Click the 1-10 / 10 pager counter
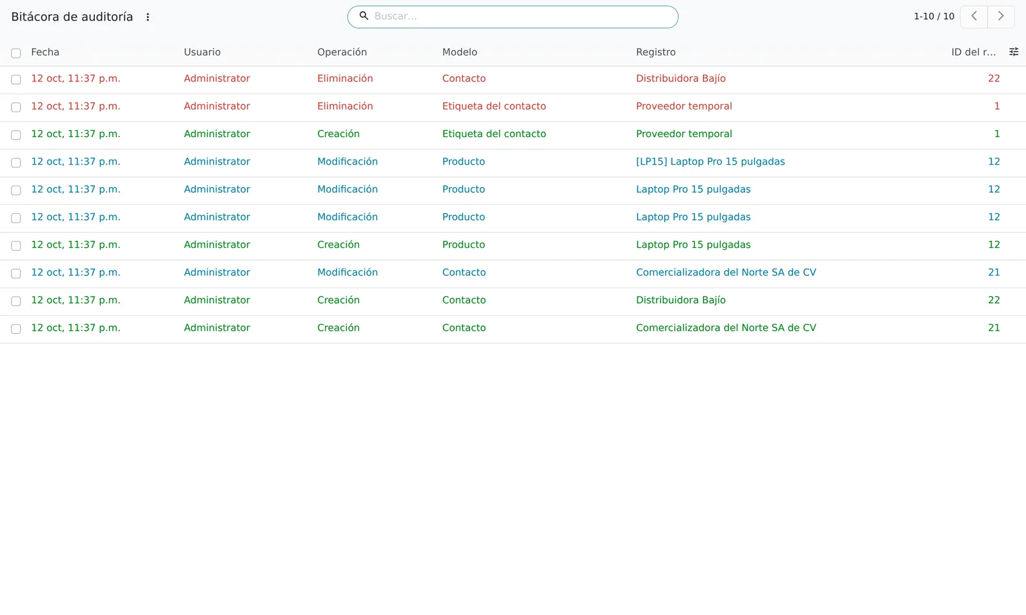This screenshot has width=1026, height=615. pyautogui.click(x=934, y=17)
